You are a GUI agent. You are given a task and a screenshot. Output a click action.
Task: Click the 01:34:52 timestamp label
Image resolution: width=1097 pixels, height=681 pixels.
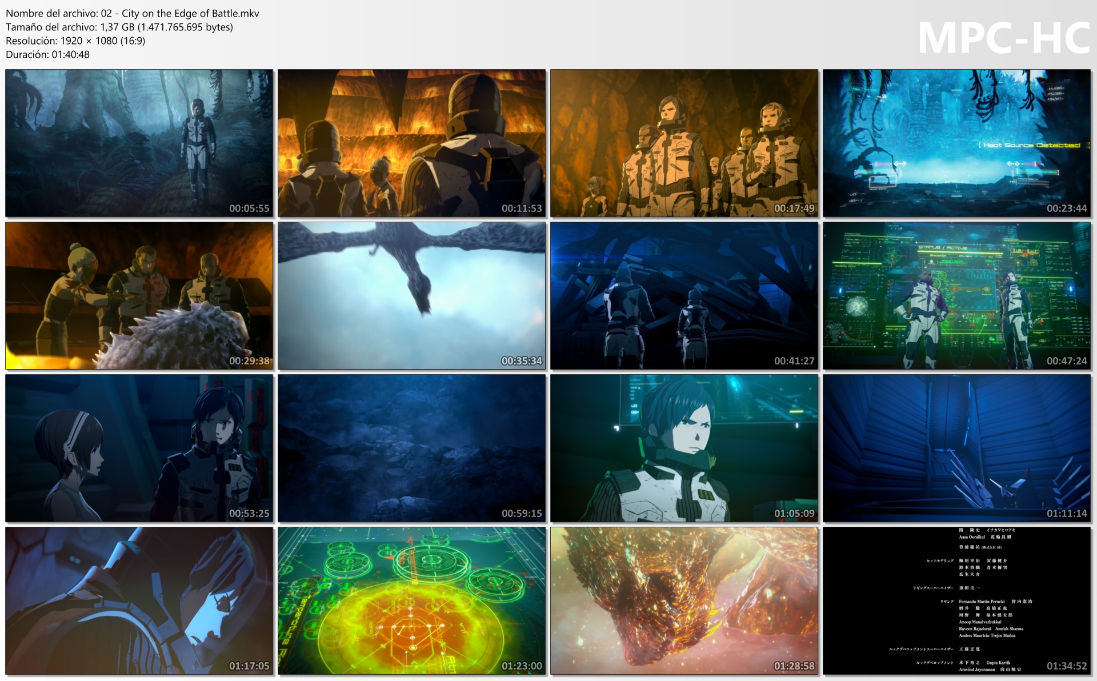tap(1067, 666)
